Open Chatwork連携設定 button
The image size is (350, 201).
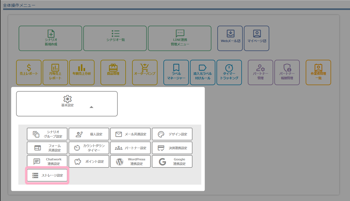47,162
